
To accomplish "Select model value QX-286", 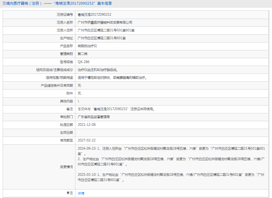I will pos(84,62).
